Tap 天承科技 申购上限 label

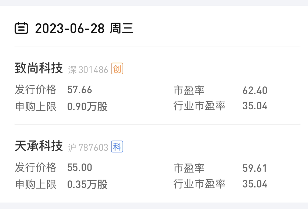click(36, 184)
